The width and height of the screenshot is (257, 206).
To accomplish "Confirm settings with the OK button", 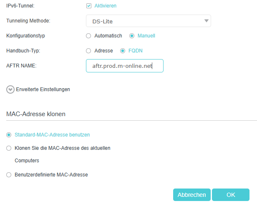I will pos(231,195).
